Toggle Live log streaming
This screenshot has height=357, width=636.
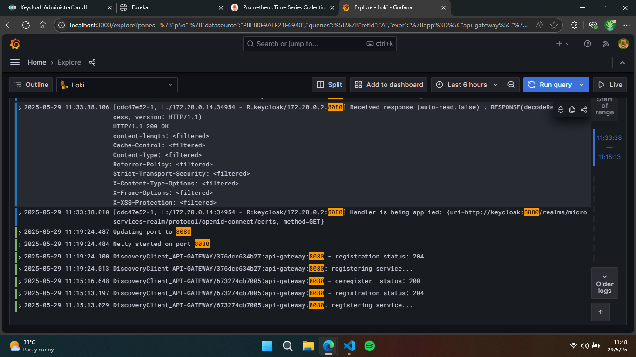[x=610, y=85]
